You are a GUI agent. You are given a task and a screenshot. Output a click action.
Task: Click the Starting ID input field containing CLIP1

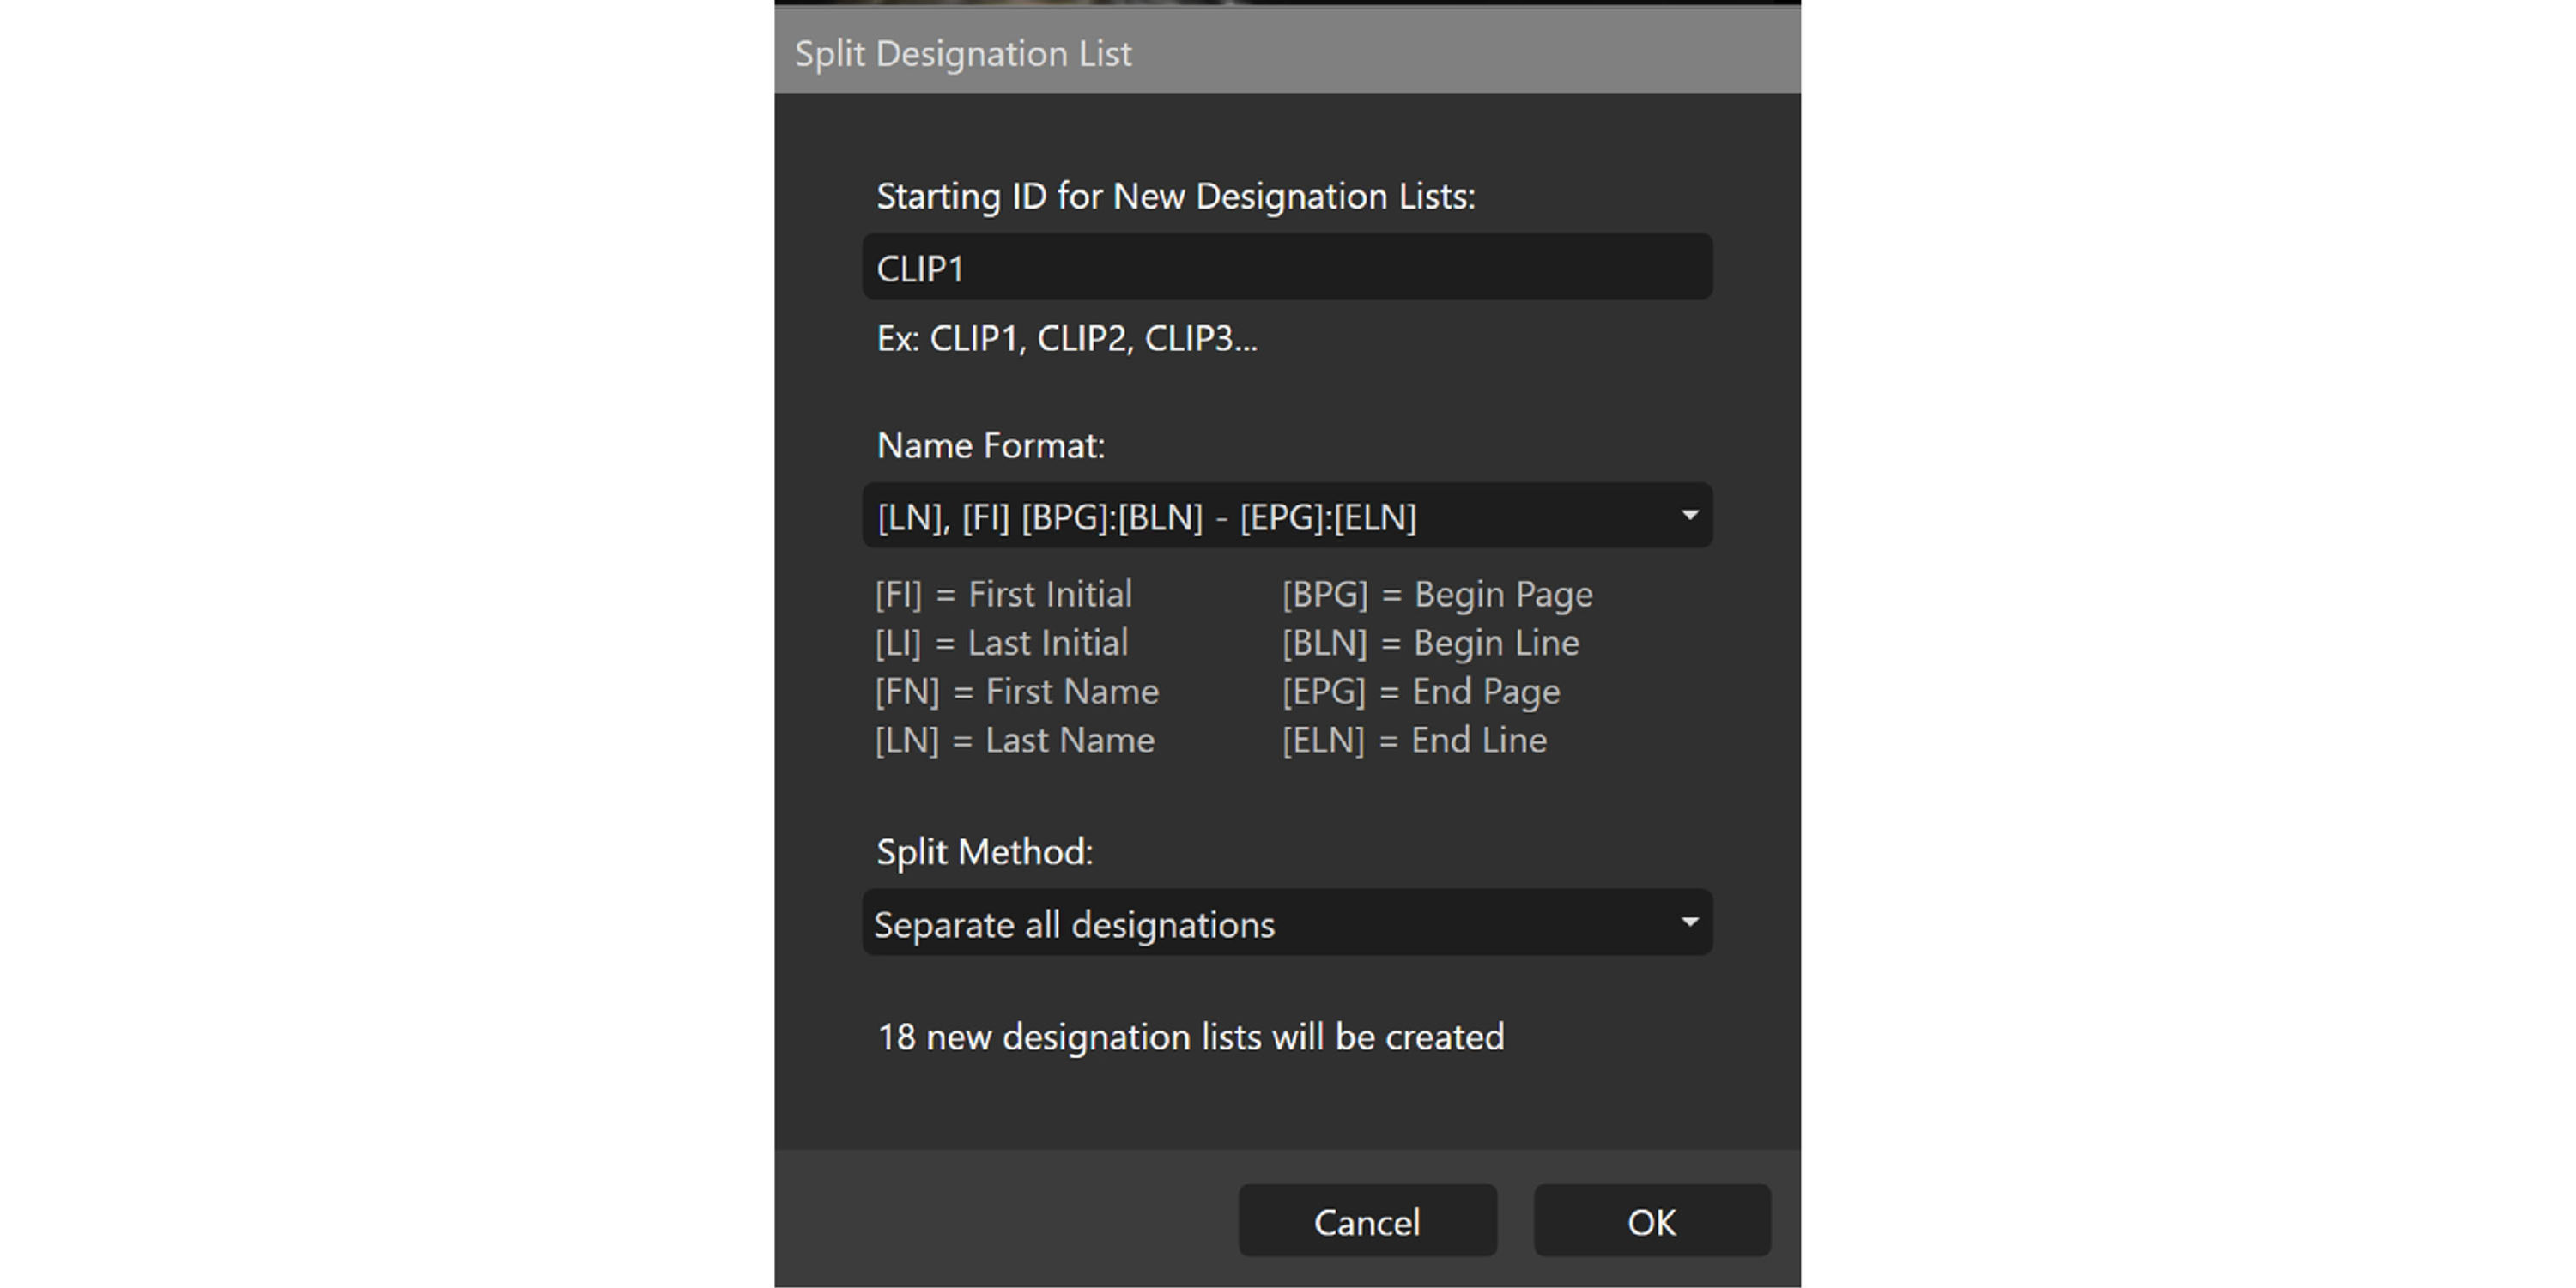(1286, 268)
